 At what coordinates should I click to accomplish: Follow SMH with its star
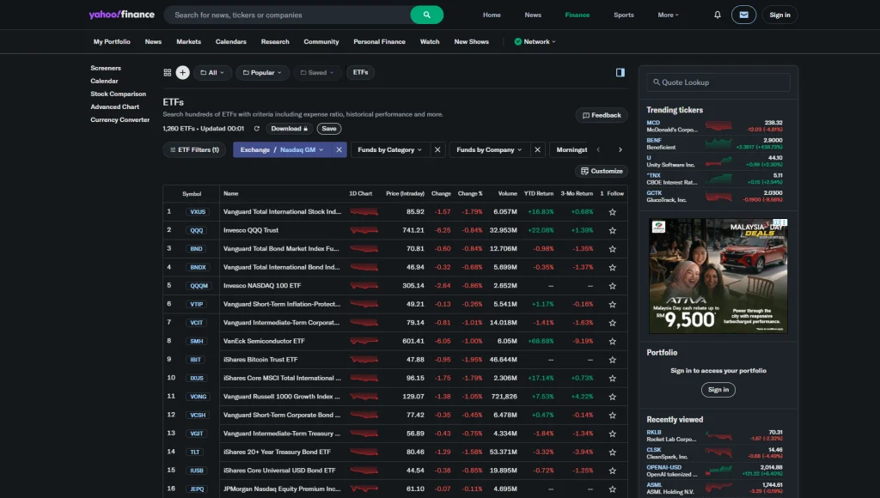pos(612,342)
